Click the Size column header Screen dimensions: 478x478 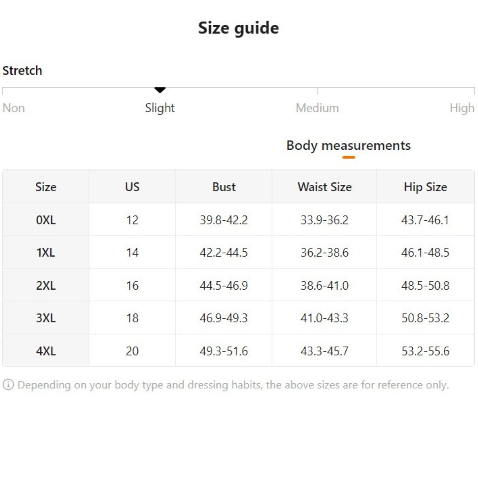pos(46,187)
